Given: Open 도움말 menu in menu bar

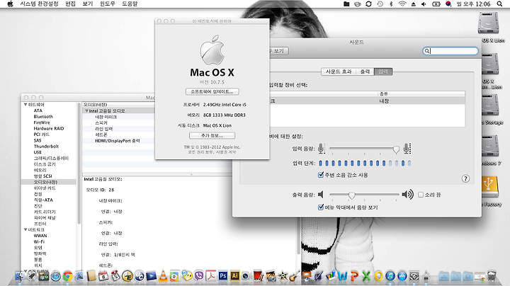Looking at the screenshot, I should click(x=130, y=4).
